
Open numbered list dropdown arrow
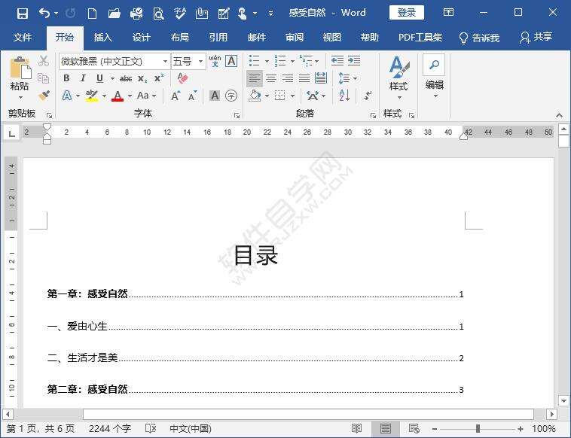[292, 61]
